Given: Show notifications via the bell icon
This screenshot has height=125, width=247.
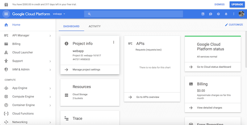Looking at the screenshot, I should [226, 14].
